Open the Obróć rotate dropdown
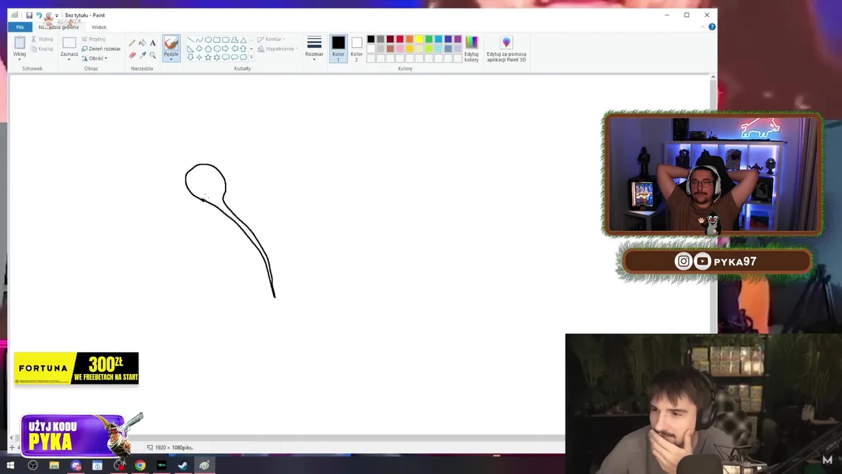 [x=95, y=58]
